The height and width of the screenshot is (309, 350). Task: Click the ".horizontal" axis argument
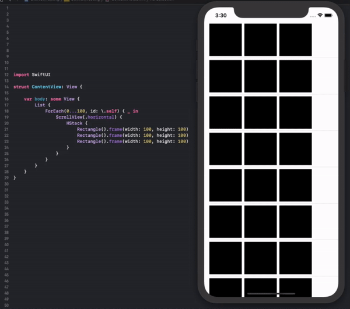[x=100, y=117]
